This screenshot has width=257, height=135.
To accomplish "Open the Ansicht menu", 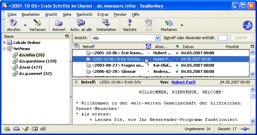I will point(51,14).
